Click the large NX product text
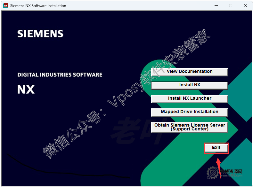The height and width of the screenshot is (187, 253). (x=26, y=89)
